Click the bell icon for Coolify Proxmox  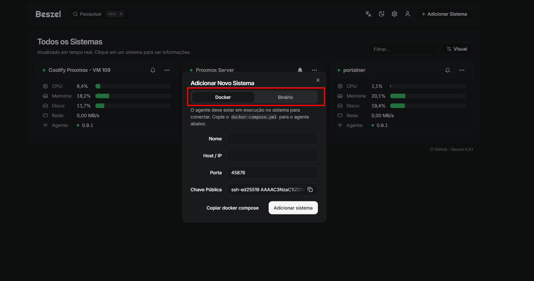coord(153,70)
